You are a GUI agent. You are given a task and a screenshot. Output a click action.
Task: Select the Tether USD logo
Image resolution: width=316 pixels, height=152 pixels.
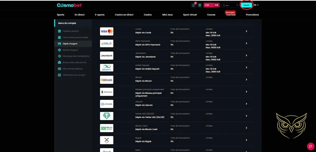(107, 116)
